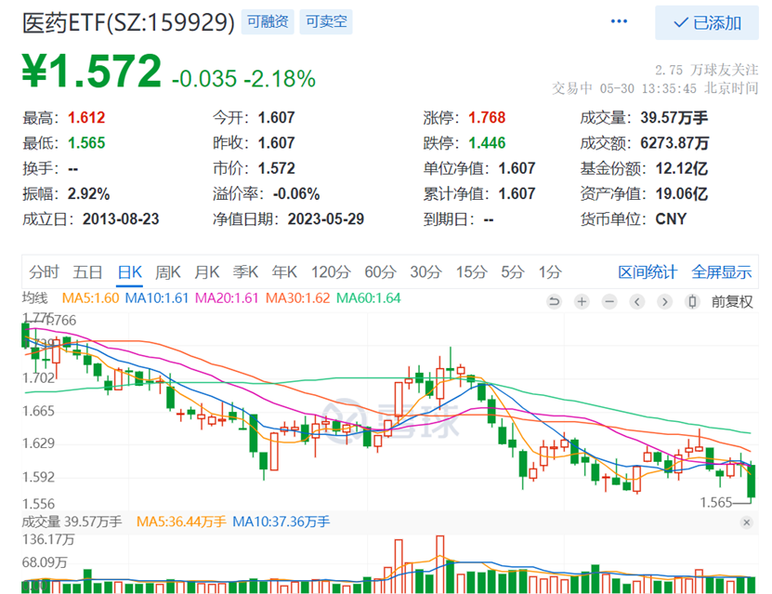Click the 最低 value 1.565
This screenshot has height=594, width=772.
[86, 143]
